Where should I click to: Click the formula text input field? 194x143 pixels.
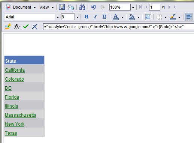tap(118, 27)
